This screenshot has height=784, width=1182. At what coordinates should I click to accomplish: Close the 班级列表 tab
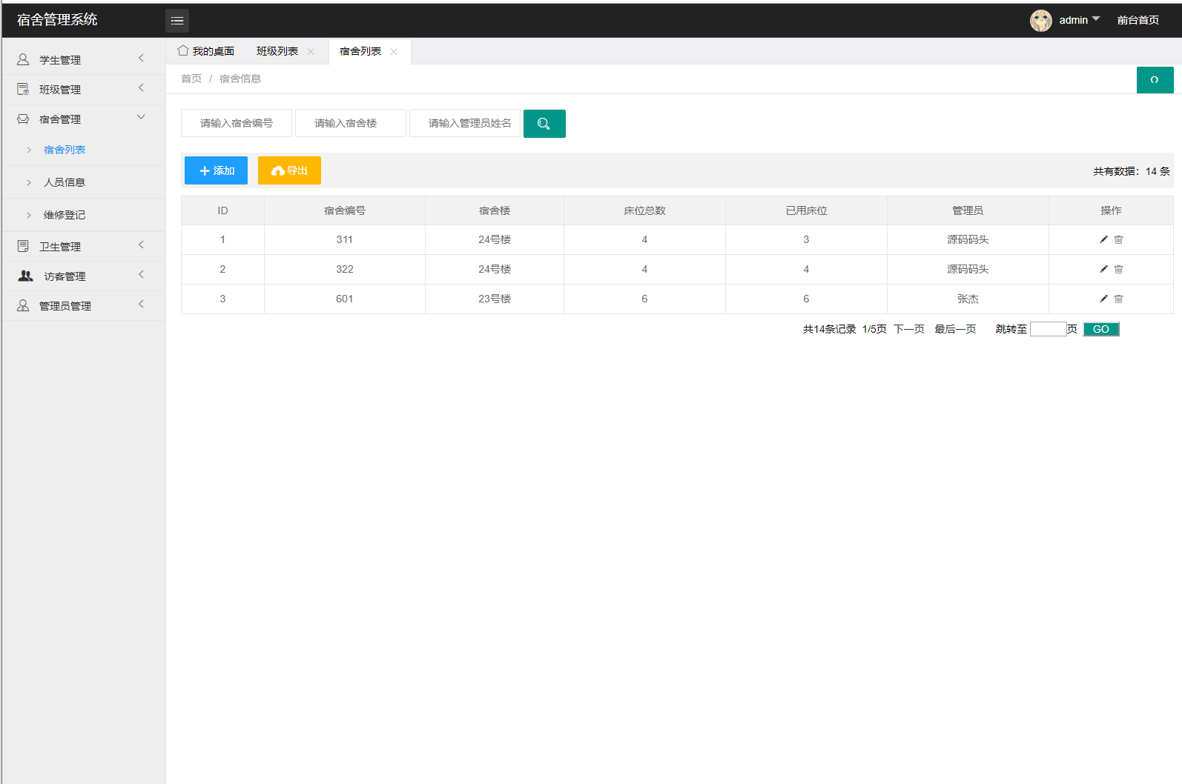[311, 52]
